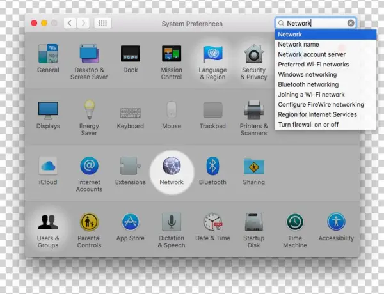Clear the search field text

coord(351,23)
